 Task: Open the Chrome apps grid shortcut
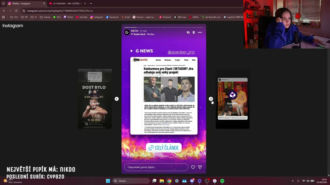coord(3,17)
